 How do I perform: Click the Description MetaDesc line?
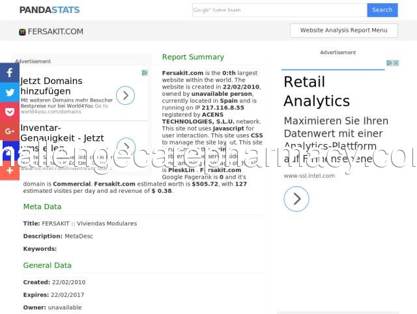[58, 236]
